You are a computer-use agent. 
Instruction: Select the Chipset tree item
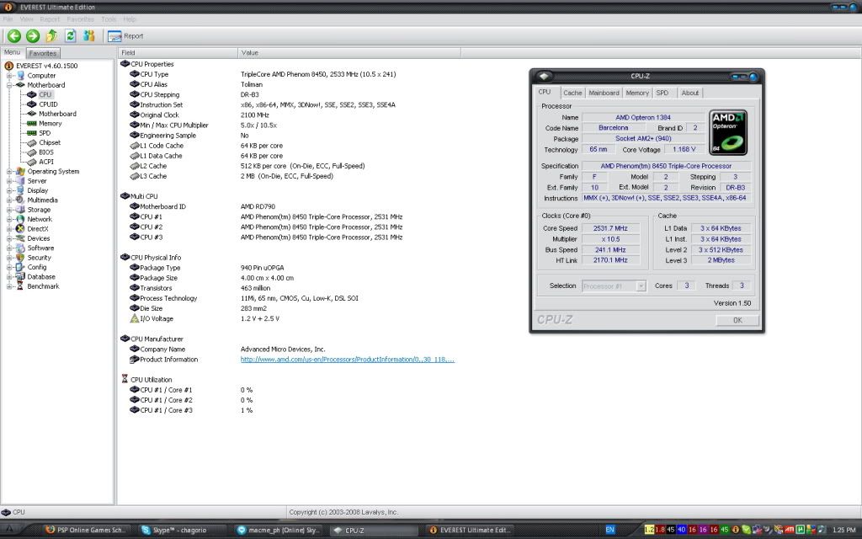50,142
